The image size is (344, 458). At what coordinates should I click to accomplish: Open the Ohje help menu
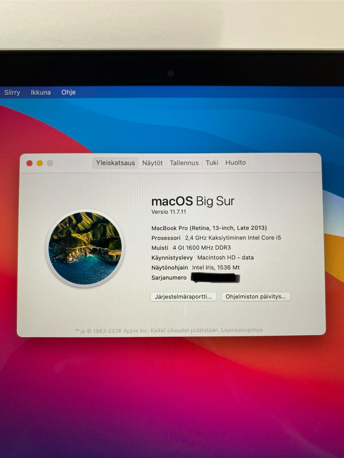coord(68,92)
